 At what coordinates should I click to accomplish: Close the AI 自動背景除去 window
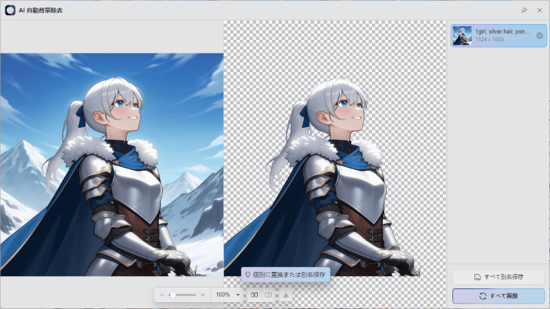(539, 10)
